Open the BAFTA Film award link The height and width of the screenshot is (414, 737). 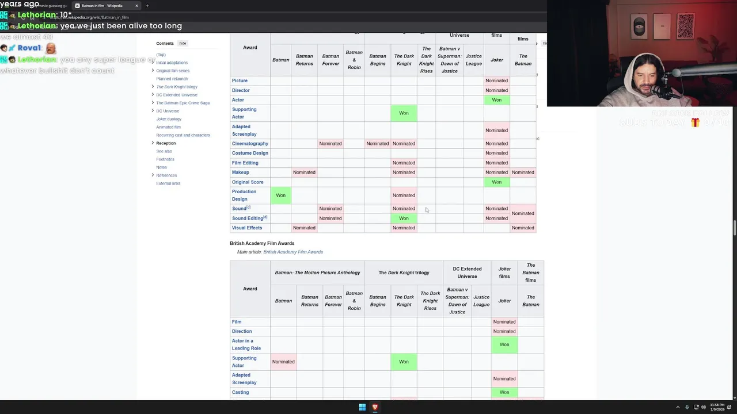coord(237,322)
